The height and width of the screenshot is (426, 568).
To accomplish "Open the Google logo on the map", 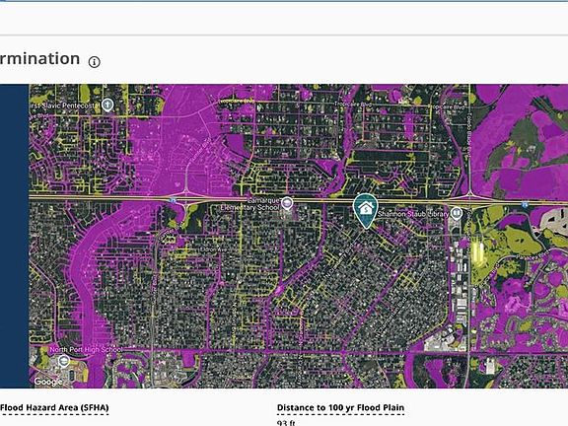I will pyautogui.click(x=48, y=382).
